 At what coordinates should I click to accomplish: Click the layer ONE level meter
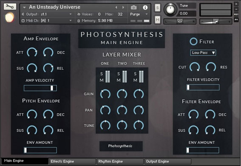(x=108, y=77)
